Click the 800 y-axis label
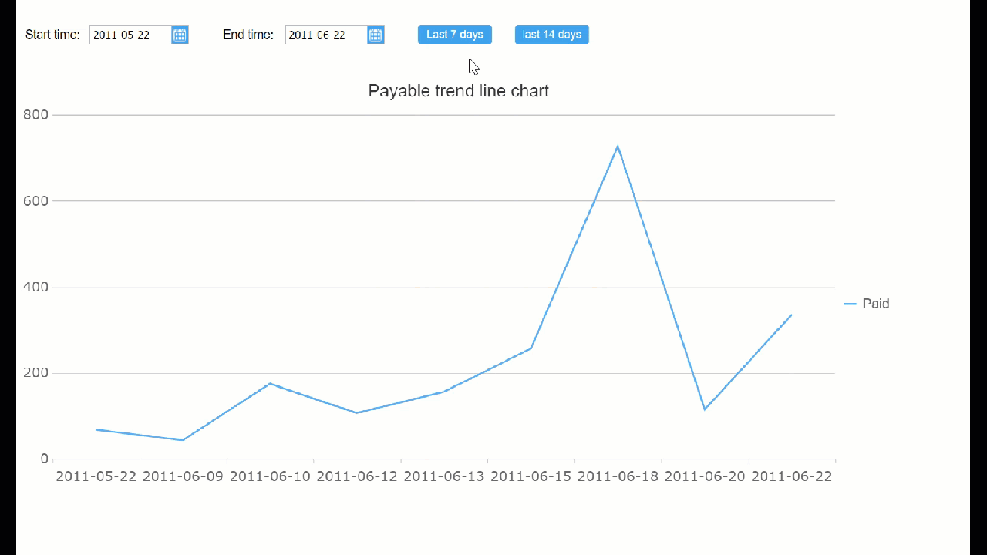Viewport: 987px width, 555px height. coord(36,115)
